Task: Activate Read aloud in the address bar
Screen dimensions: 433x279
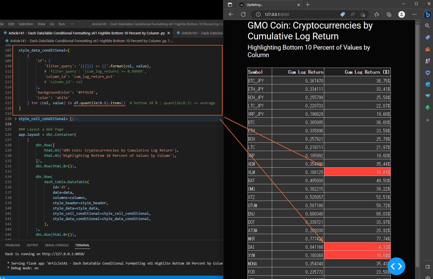Action: pyautogui.click(x=353, y=14)
